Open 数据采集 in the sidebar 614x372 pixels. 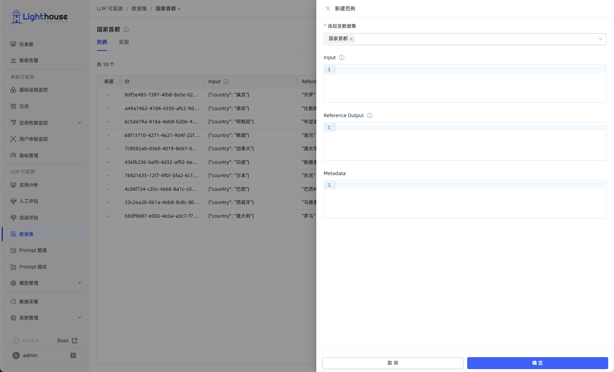tap(45, 302)
